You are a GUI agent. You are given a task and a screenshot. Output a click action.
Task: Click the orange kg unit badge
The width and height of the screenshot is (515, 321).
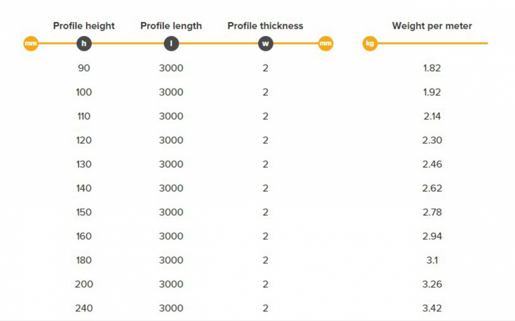370,43
